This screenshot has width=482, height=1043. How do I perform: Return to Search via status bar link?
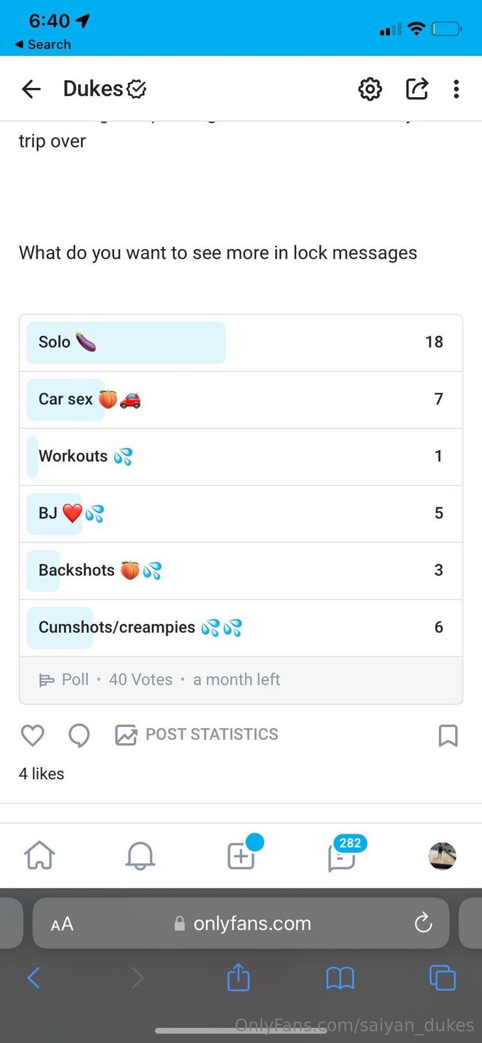coord(43,44)
